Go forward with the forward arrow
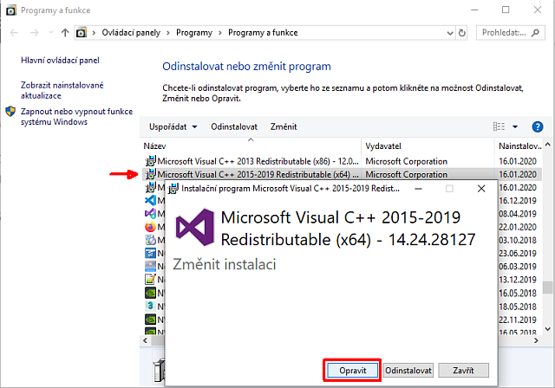The height and width of the screenshot is (388, 555). [x=35, y=33]
